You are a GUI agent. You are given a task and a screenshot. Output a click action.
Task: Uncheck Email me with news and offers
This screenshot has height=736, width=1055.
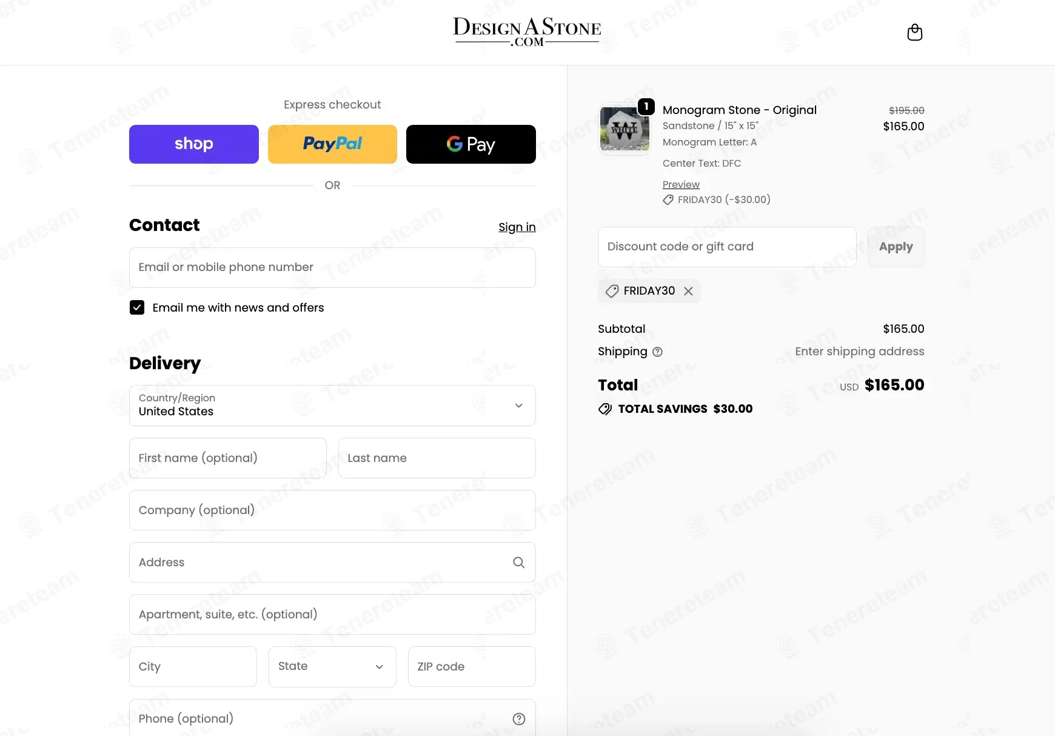tap(137, 307)
